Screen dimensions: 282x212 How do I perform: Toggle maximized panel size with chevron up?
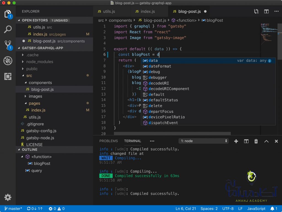(266, 141)
